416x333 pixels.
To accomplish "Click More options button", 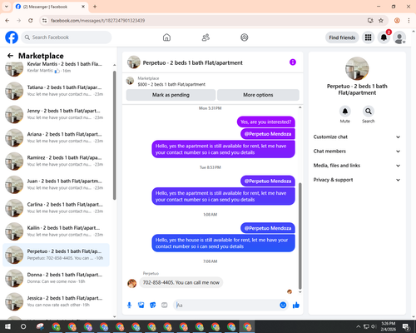I will click(258, 95).
